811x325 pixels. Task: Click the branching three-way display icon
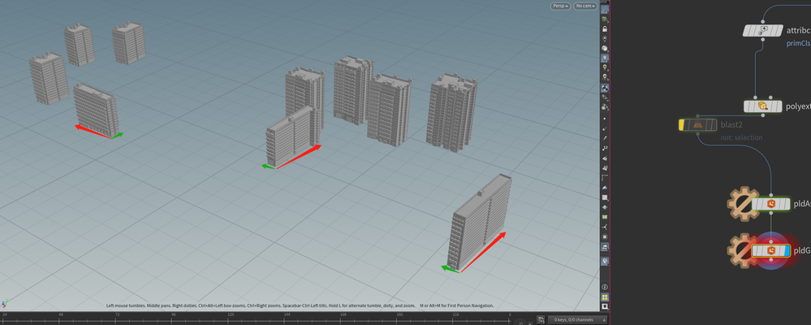[x=605, y=227]
